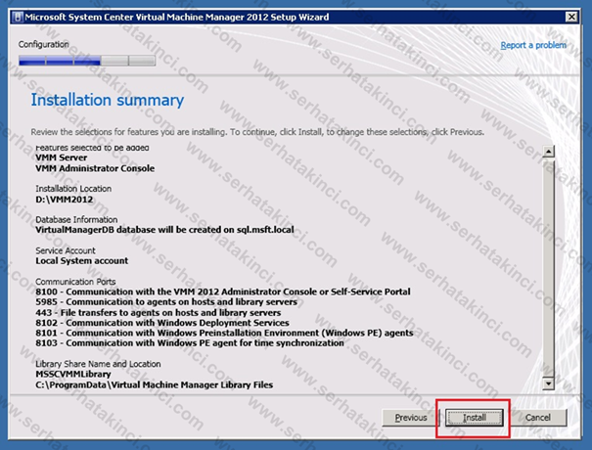Click the port 8102 Deployment Services line
Image resolution: width=592 pixels, height=450 pixels.
point(162,323)
